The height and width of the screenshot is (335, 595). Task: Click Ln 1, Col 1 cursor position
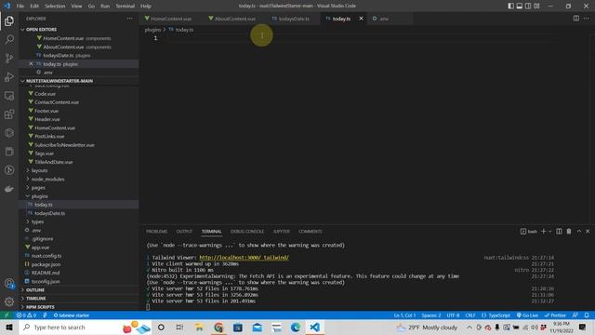[404, 315]
